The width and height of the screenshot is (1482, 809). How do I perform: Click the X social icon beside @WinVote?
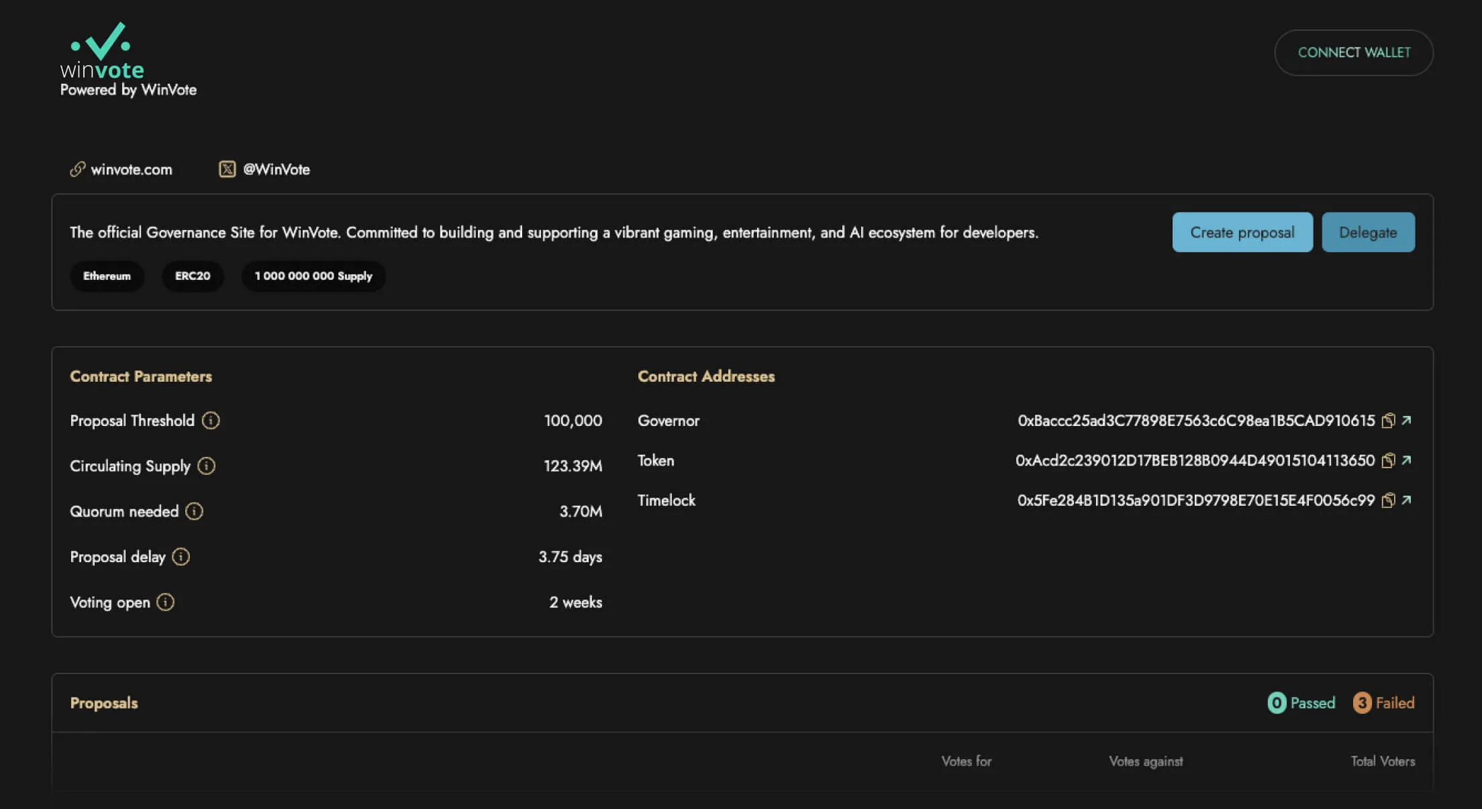[228, 169]
